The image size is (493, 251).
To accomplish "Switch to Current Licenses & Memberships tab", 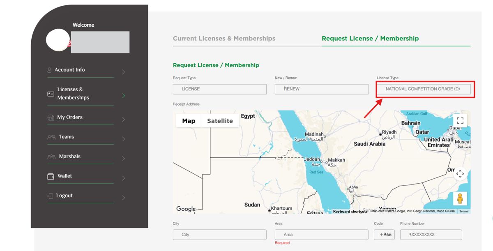I will pos(224,39).
